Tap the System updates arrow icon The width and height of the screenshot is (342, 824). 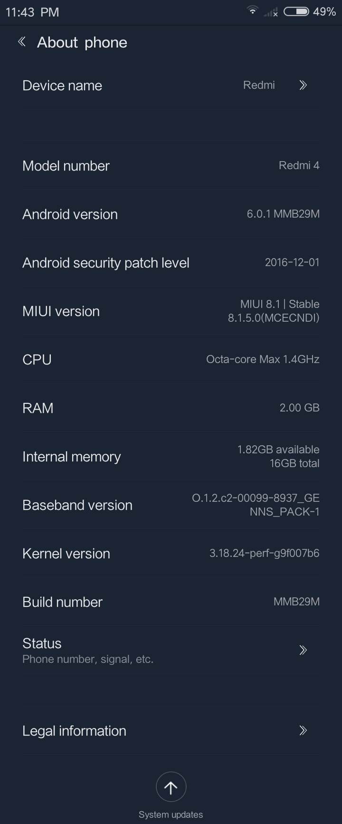point(171,787)
